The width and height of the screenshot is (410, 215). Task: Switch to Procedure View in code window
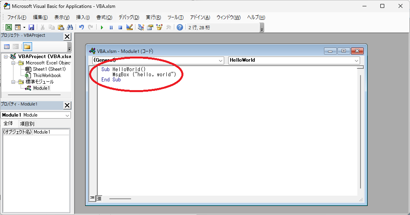coord(92,198)
